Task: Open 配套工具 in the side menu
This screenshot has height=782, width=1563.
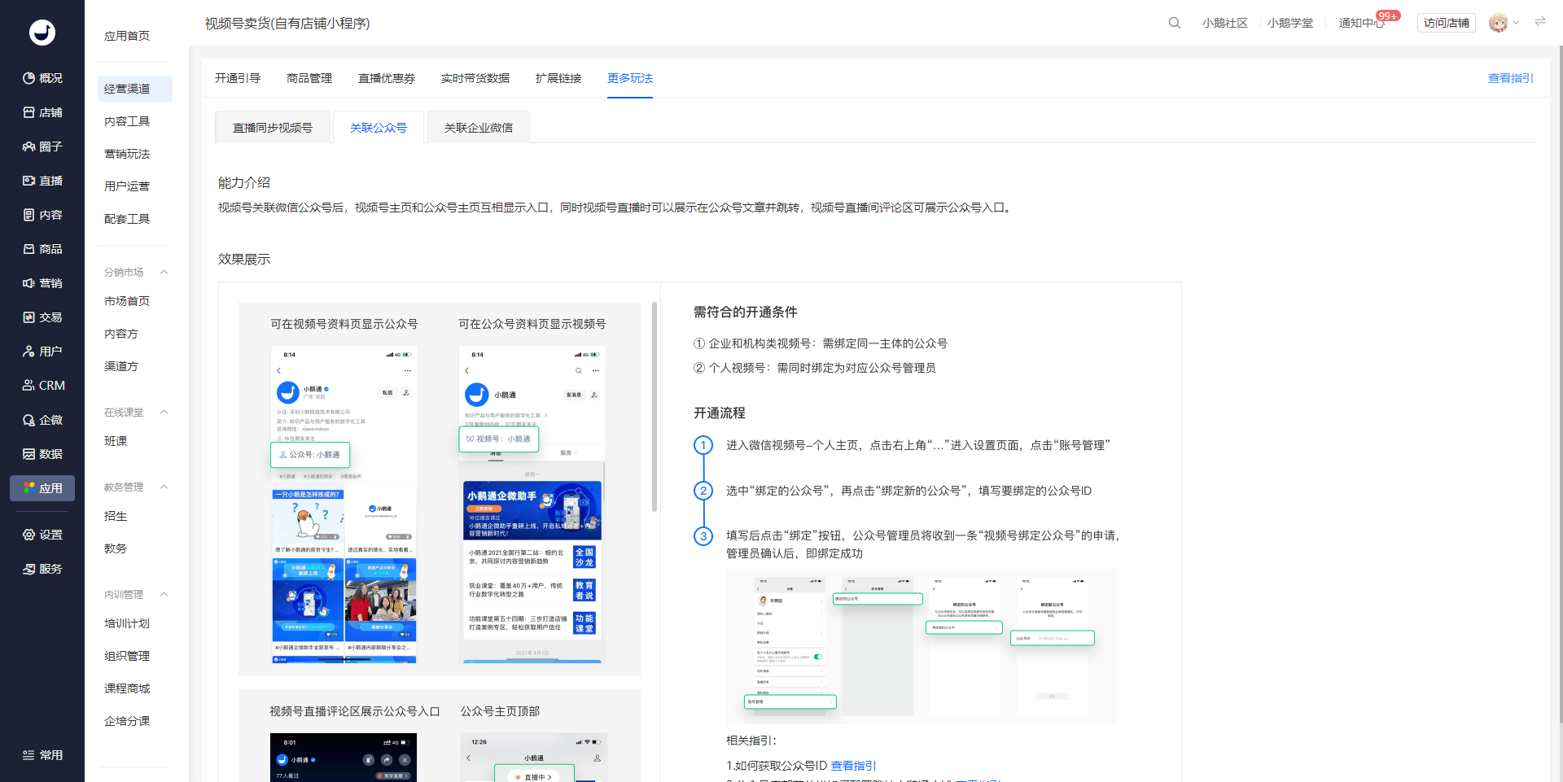Action: (127, 219)
